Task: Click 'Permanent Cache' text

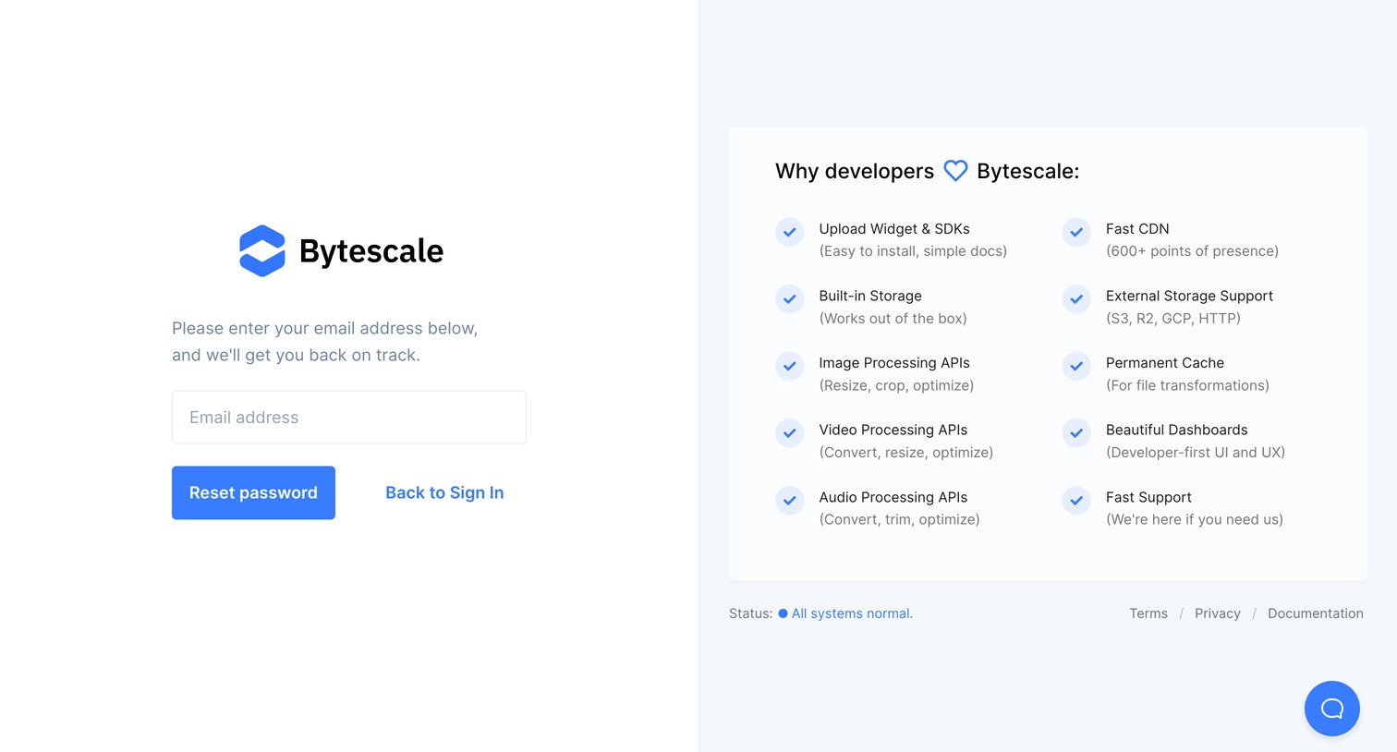Action: (x=1165, y=363)
